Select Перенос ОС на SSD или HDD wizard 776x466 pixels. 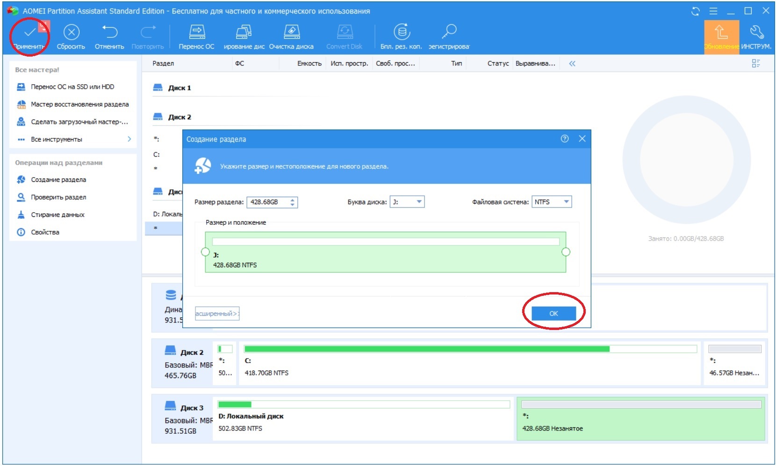coord(72,87)
